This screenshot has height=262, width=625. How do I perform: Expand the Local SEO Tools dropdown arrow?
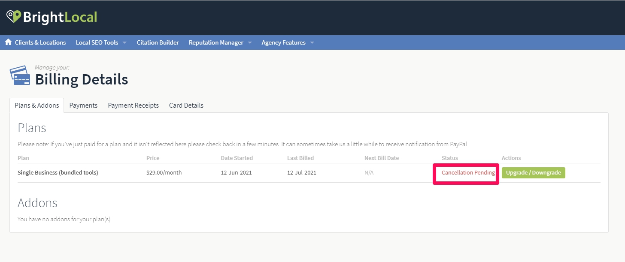124,43
